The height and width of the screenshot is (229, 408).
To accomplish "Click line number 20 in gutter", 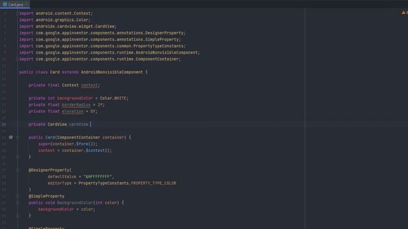I will click(4, 125).
